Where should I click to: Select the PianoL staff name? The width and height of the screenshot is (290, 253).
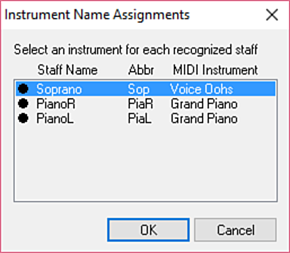(x=55, y=119)
